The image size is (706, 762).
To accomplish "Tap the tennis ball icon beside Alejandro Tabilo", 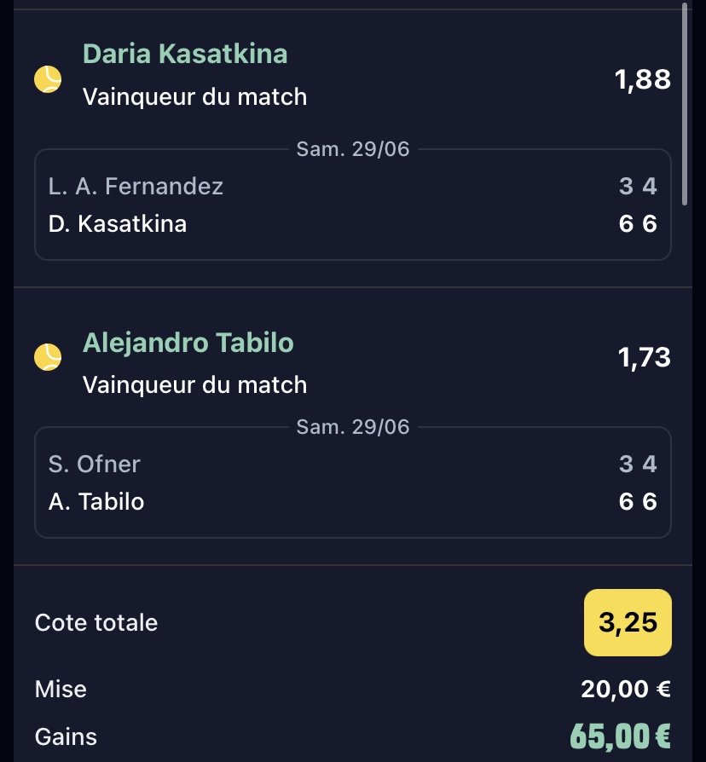I will pyautogui.click(x=48, y=357).
